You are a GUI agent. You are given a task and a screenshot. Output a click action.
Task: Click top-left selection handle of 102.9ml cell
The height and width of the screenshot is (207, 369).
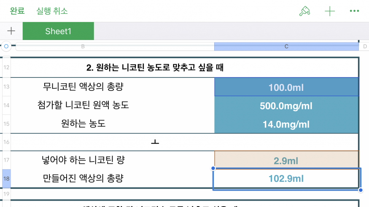[x=213, y=168]
